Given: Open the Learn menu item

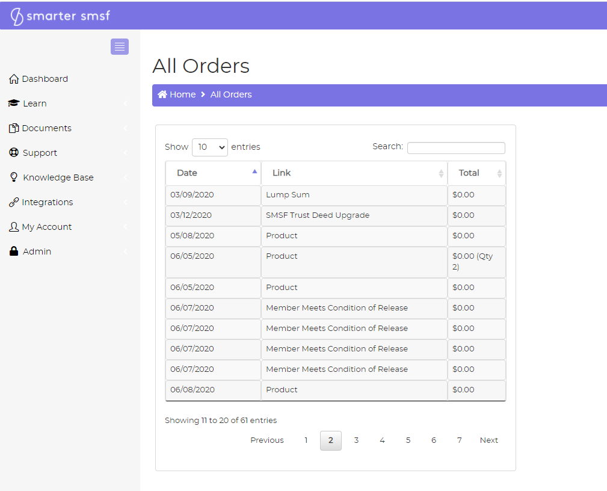Looking at the screenshot, I should pos(35,103).
